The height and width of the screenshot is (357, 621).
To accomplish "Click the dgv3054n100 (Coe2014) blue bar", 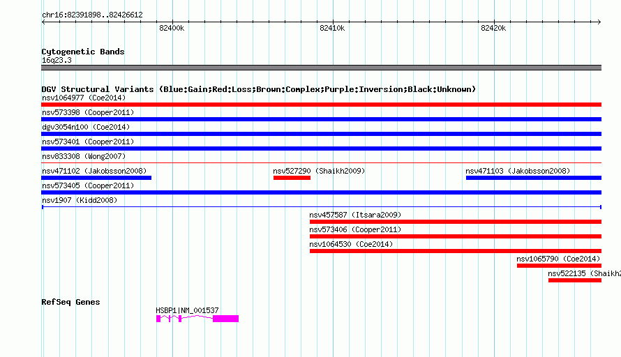I will tap(321, 134).
